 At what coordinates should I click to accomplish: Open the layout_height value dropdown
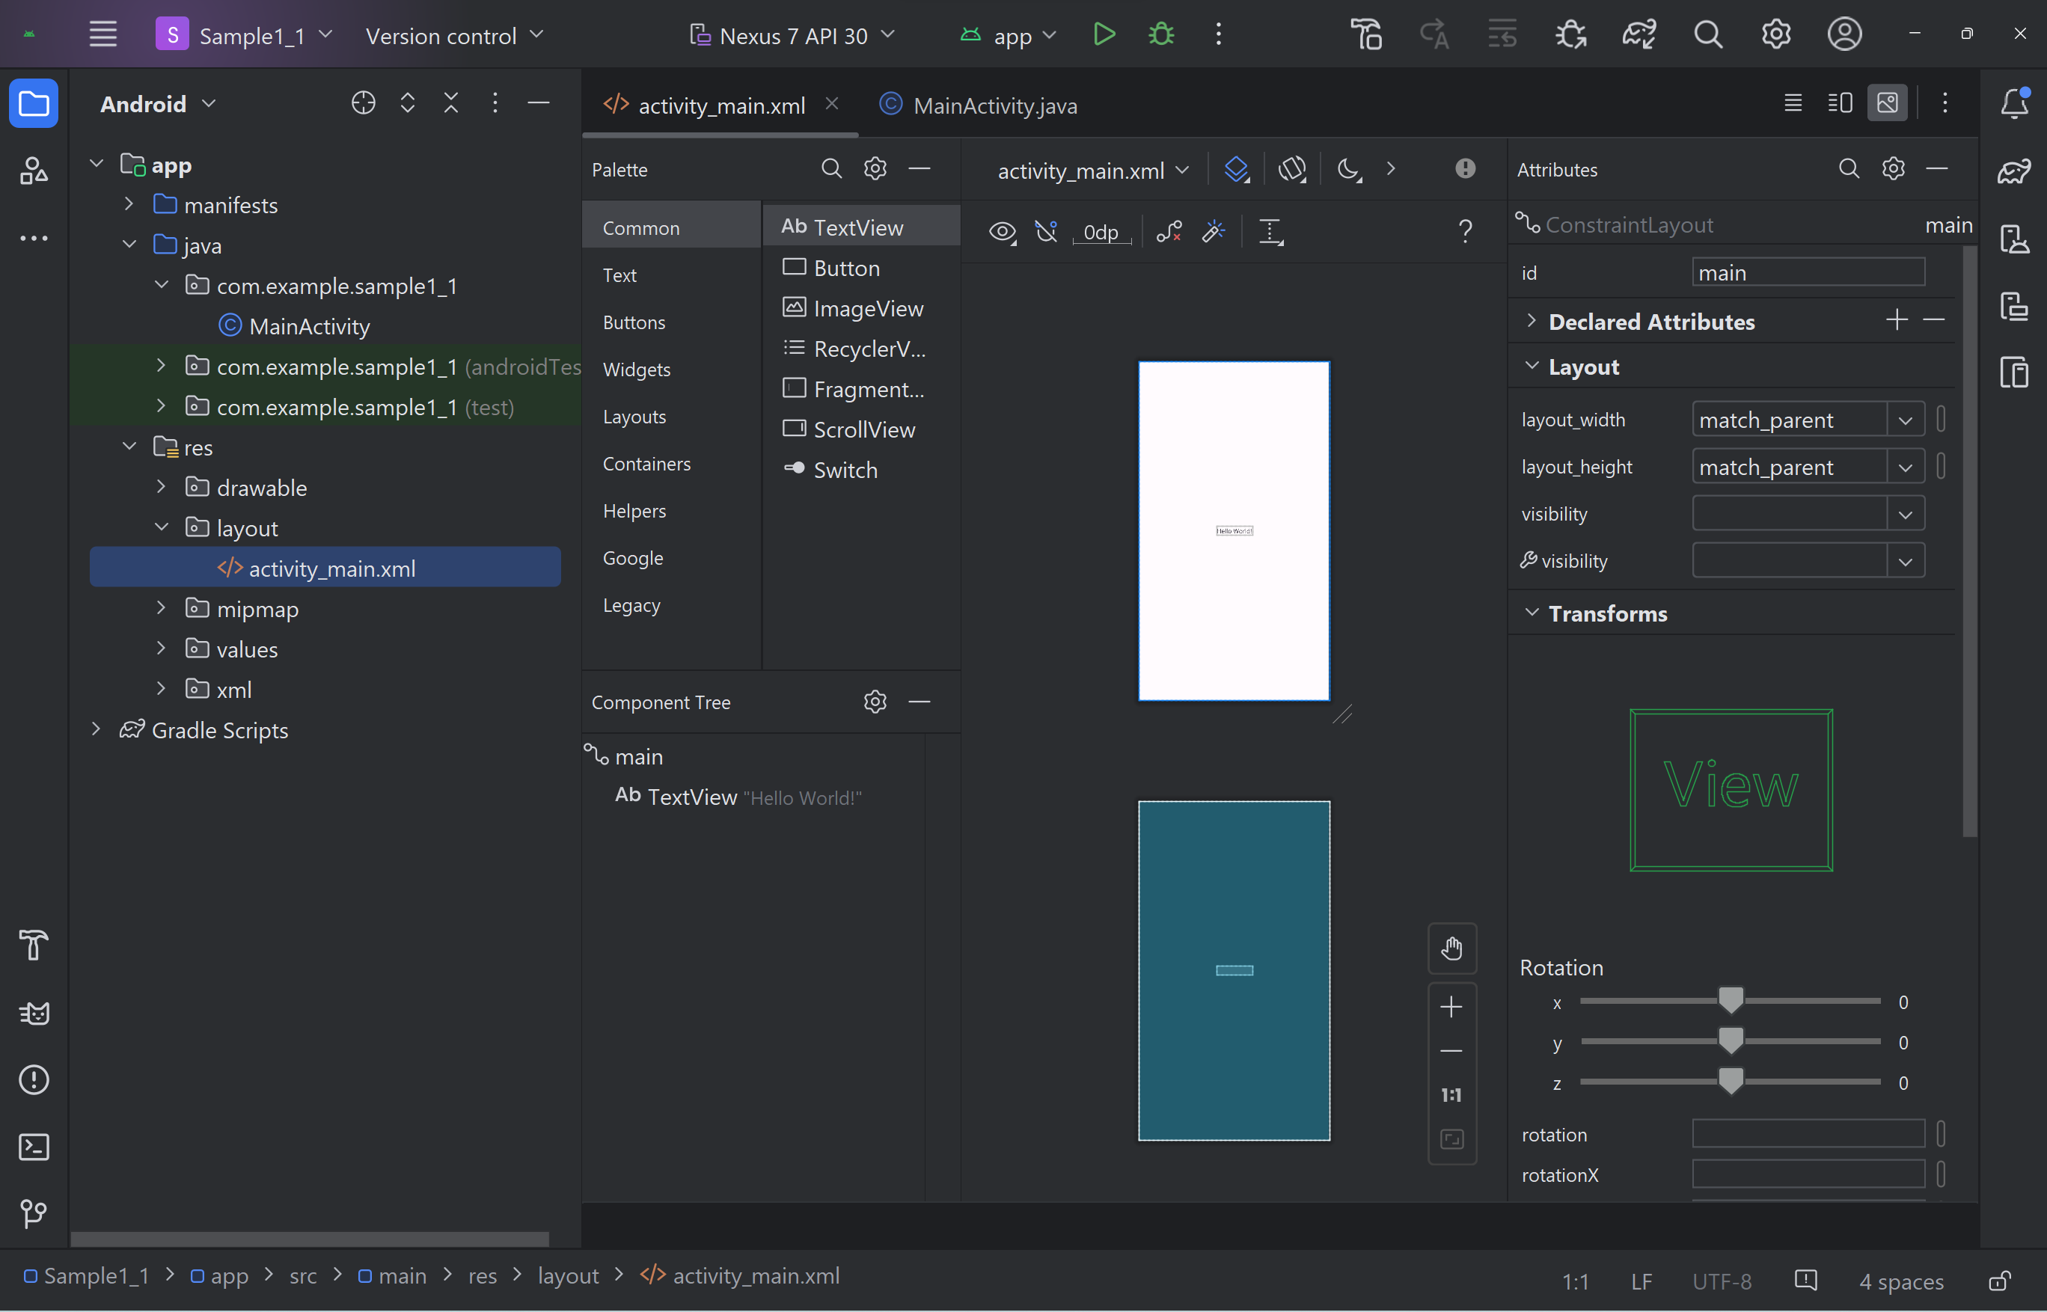[1906, 467]
